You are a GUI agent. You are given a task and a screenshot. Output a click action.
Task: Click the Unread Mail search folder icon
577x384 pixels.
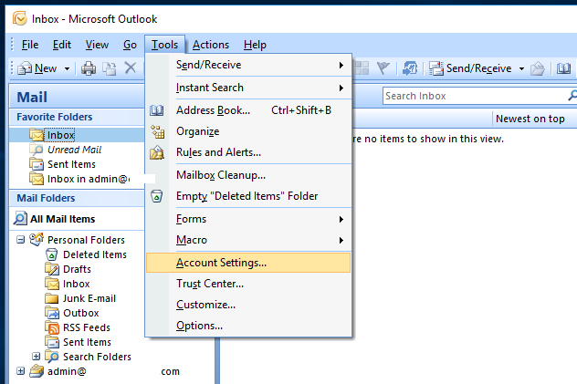coord(37,150)
